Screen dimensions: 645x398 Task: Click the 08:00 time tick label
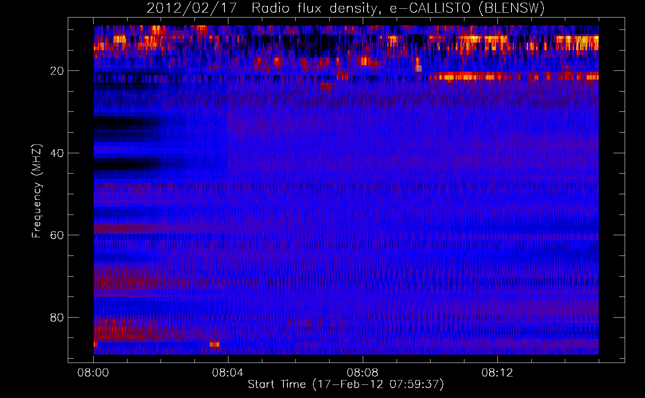tap(93, 373)
